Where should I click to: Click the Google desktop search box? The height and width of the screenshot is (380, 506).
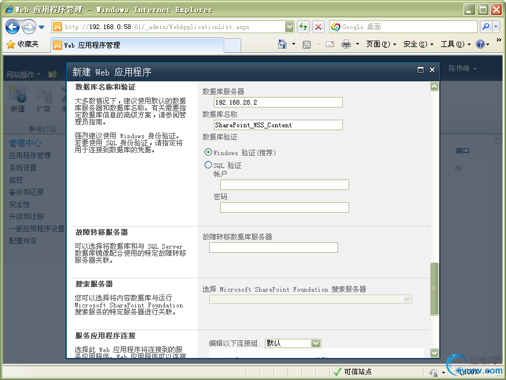[x=403, y=27]
